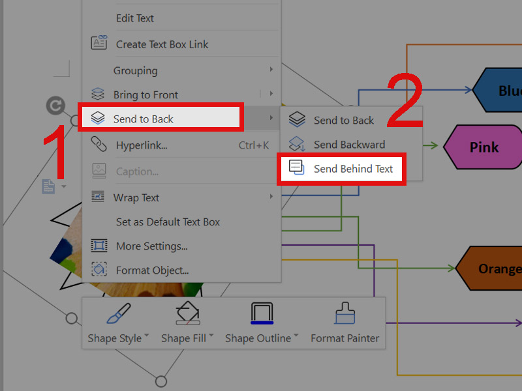
Task: Choose Format Object from the context menu
Action: click(152, 270)
